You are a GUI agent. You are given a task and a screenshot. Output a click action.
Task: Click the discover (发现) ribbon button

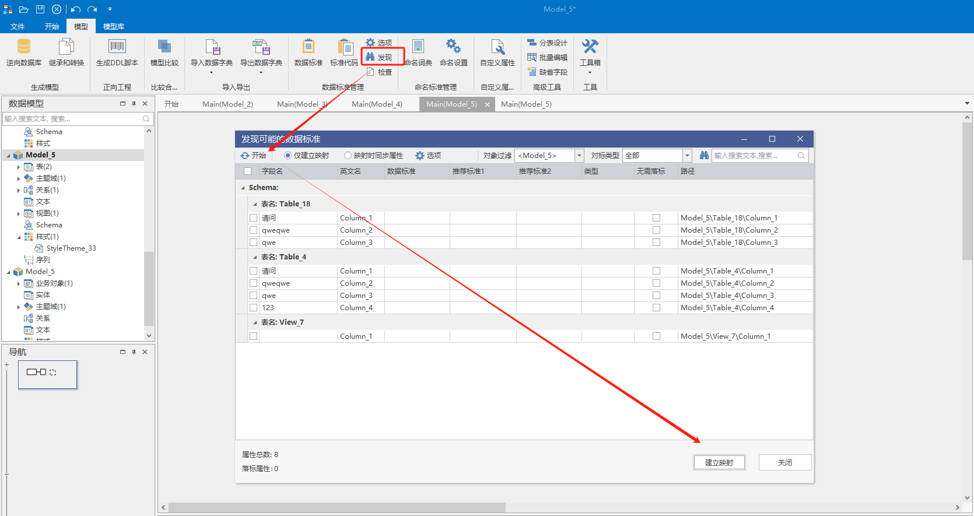tap(379, 57)
